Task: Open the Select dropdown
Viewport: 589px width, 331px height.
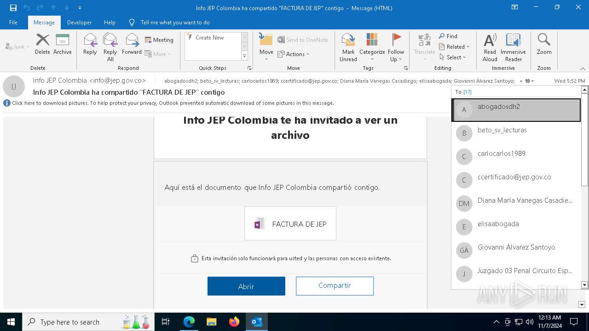Action: coord(453,57)
